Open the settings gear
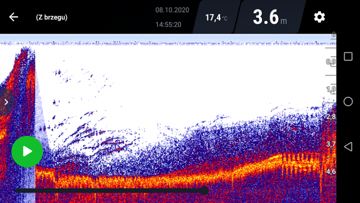Screen dimensions: 360x203 point(319,17)
